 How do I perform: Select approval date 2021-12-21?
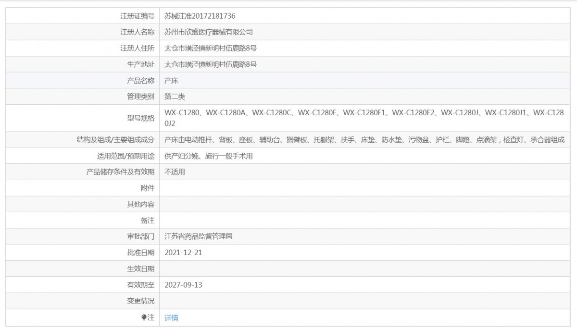183,253
